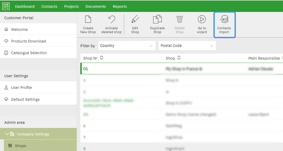283x151 pixels.
Task: Open the Products Download page
Action: coord(28,41)
